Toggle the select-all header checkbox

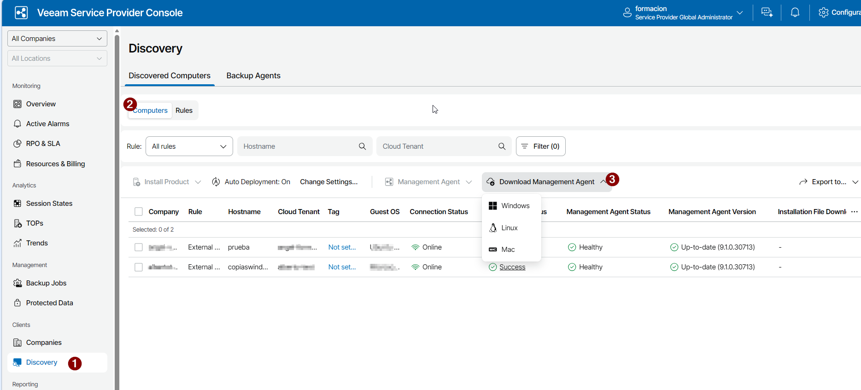click(x=139, y=212)
